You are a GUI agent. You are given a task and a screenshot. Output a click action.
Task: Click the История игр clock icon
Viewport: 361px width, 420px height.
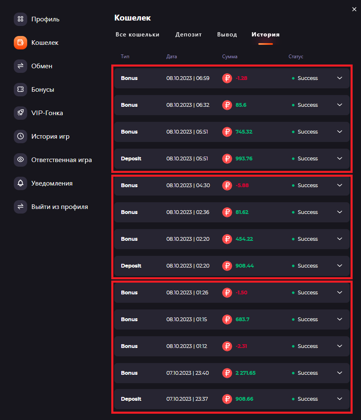(20, 137)
